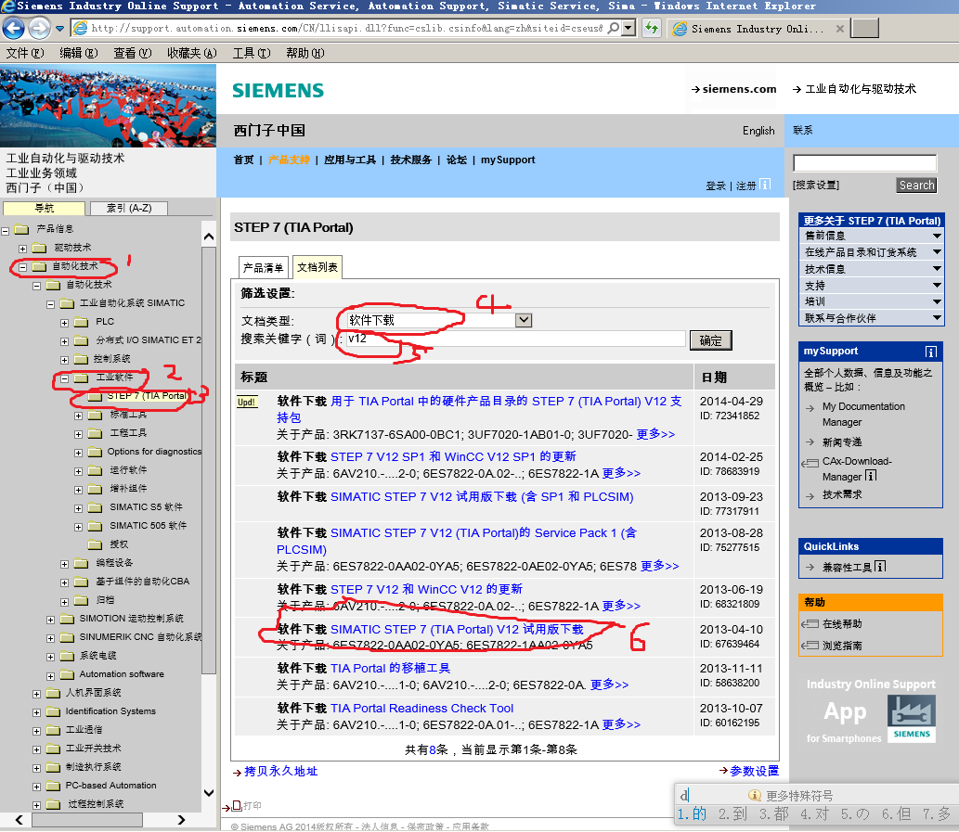Click the browser address bar URL

347,28
